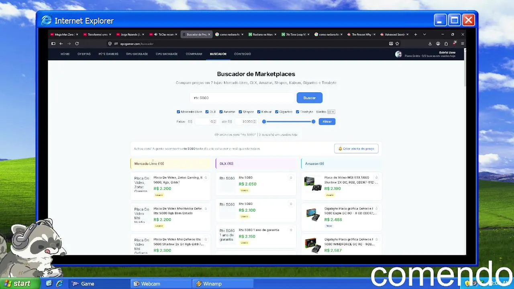The height and width of the screenshot is (289, 514).
Task: Open the OFERTAS nav item
Action: 84,54
